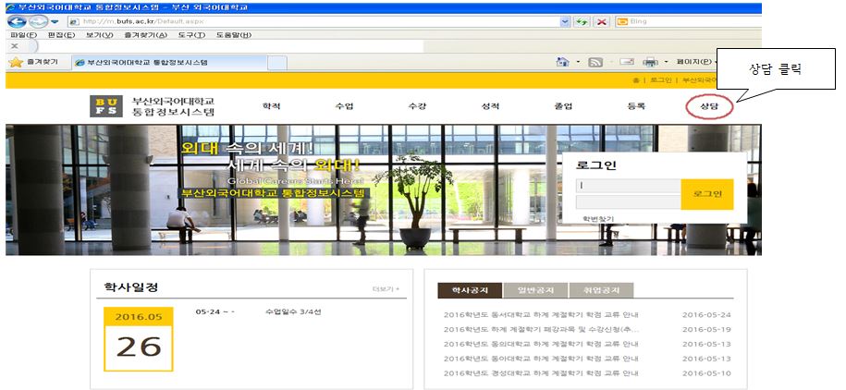This screenshot has width=846, height=390.
Task: Expand the address bar URL dropdown
Action: (565, 21)
